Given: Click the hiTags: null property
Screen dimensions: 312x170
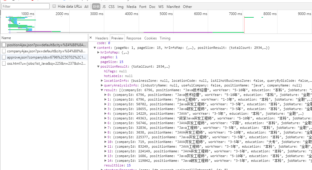Looking at the screenshot, I should pos(115,71).
